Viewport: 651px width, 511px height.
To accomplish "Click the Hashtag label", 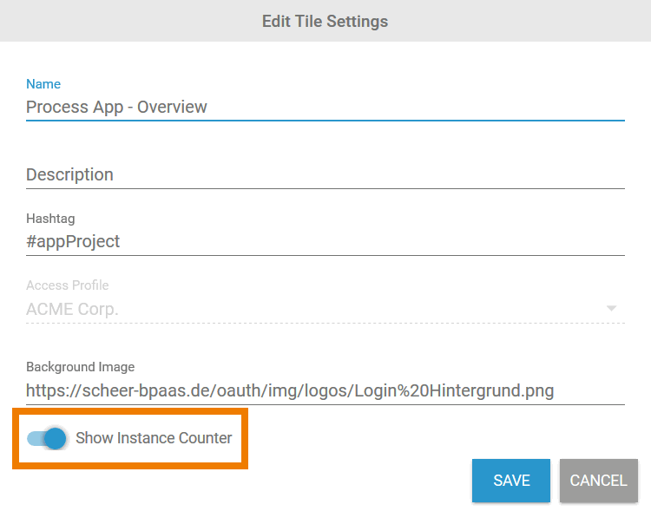I will coord(50,219).
